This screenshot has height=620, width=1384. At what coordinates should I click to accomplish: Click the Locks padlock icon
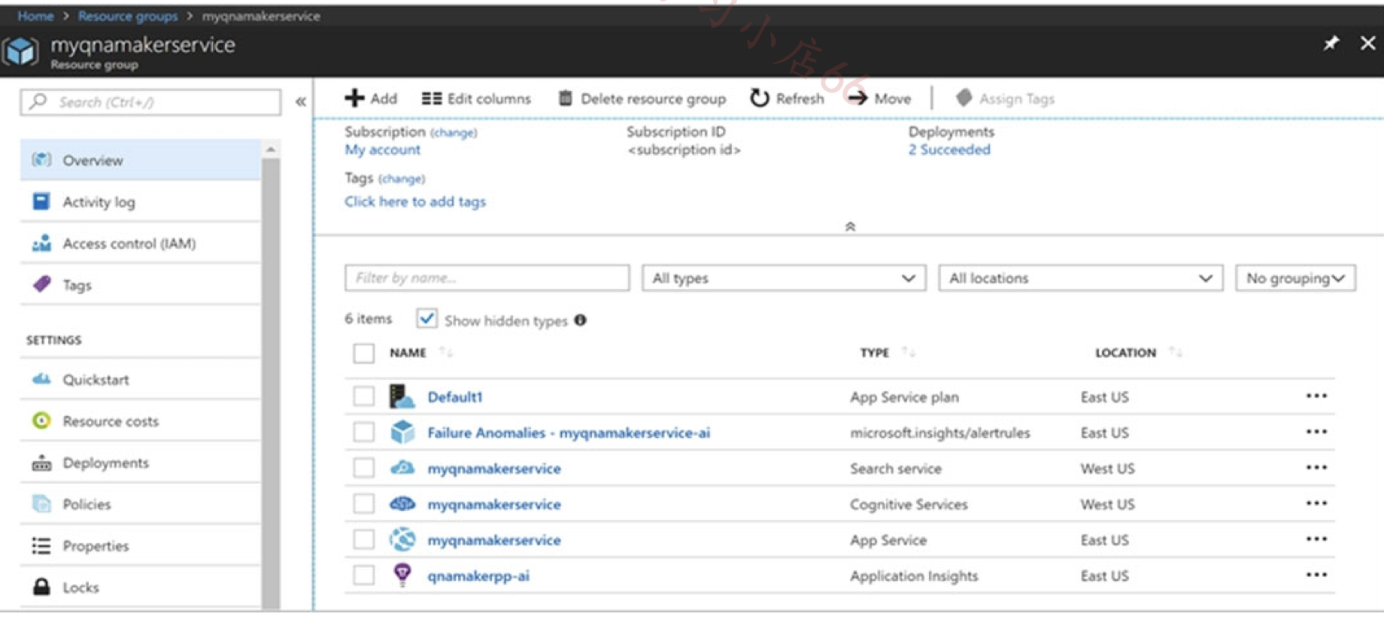tap(41, 587)
